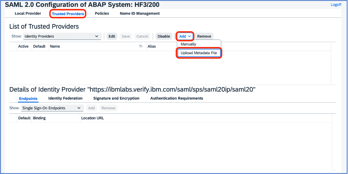This screenshot has height=174, width=348.
Task: Select the Endpoints tab
Action: click(x=28, y=98)
